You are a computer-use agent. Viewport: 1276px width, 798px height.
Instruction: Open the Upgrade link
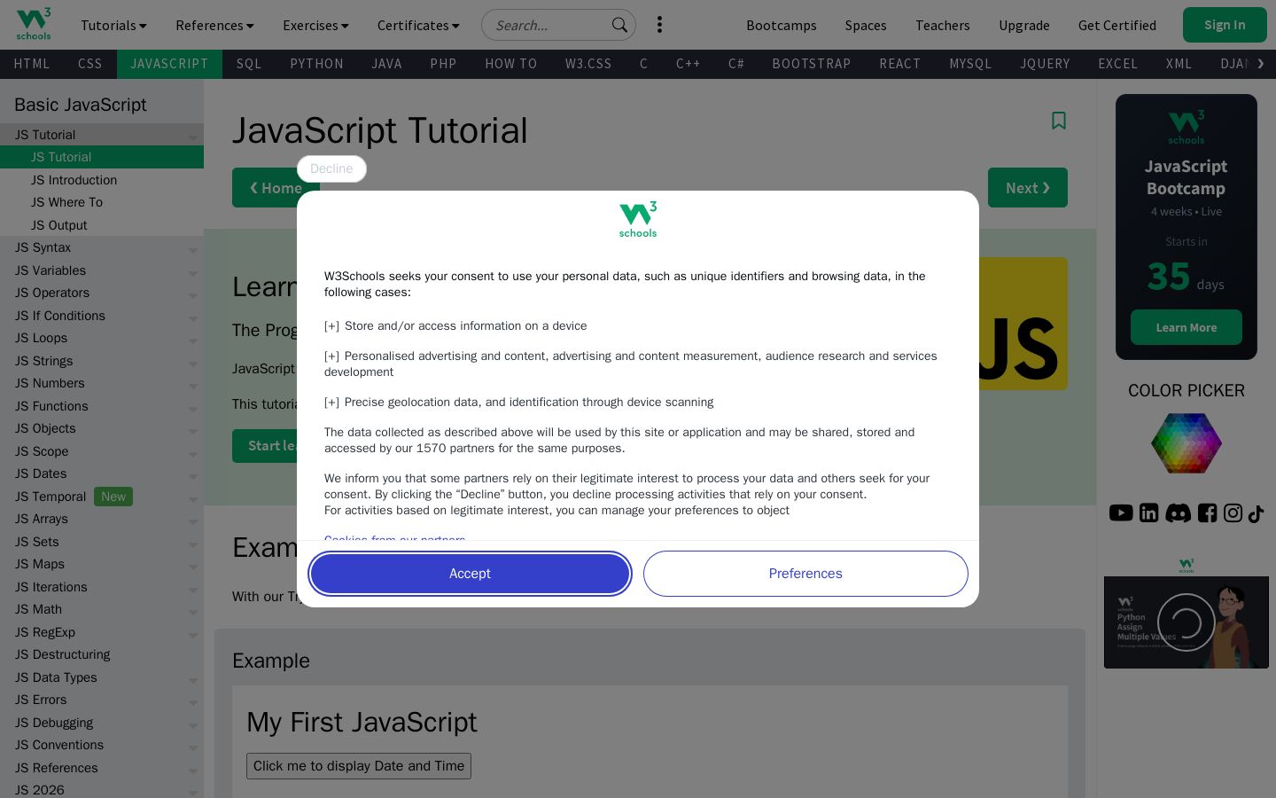click(x=1024, y=25)
